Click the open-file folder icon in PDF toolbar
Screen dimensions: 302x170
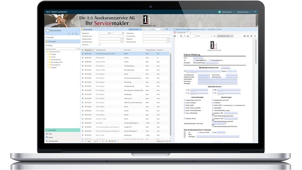pos(248,36)
